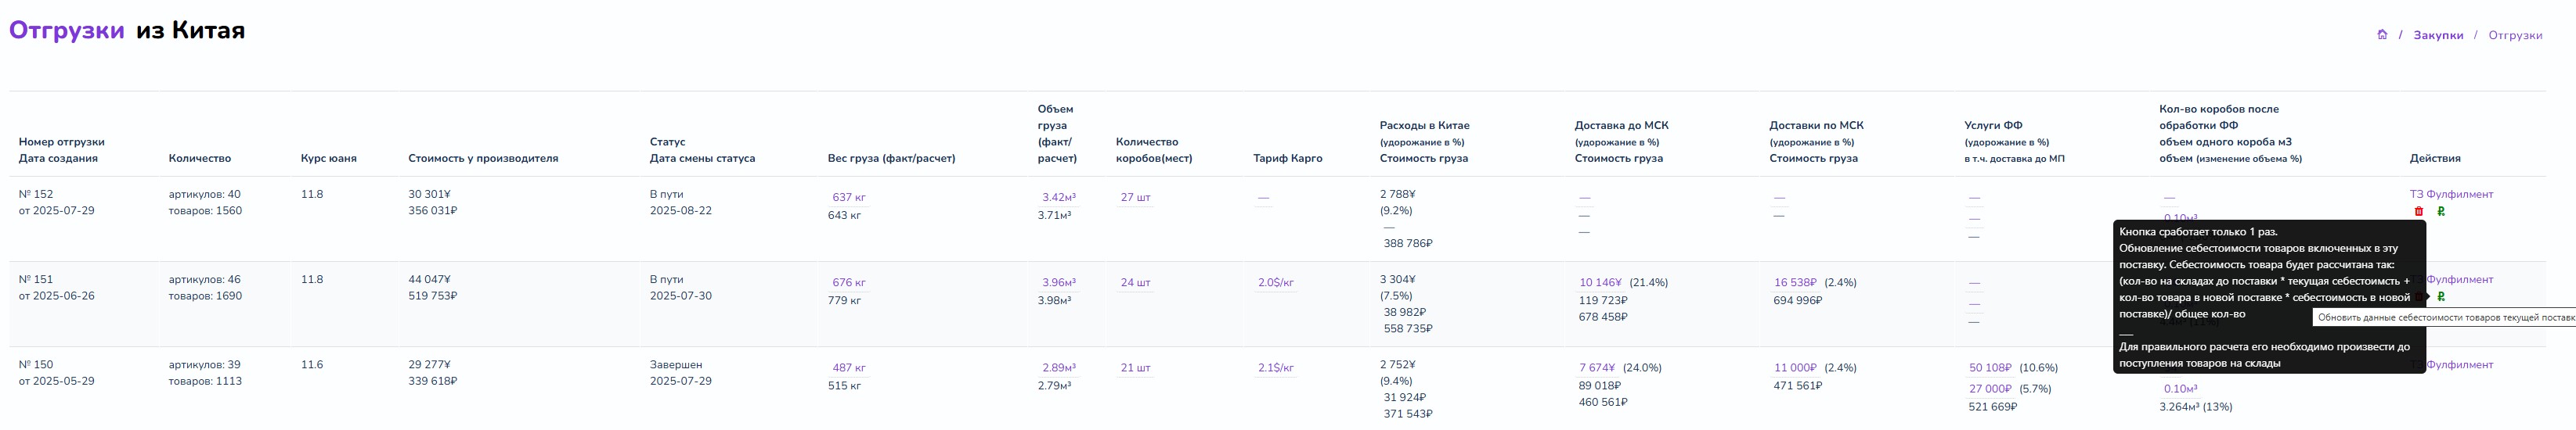This screenshot has width=2576, height=430.
Task: Edit the 10 146¥ delivery to MSK cost
Action: point(1600,282)
